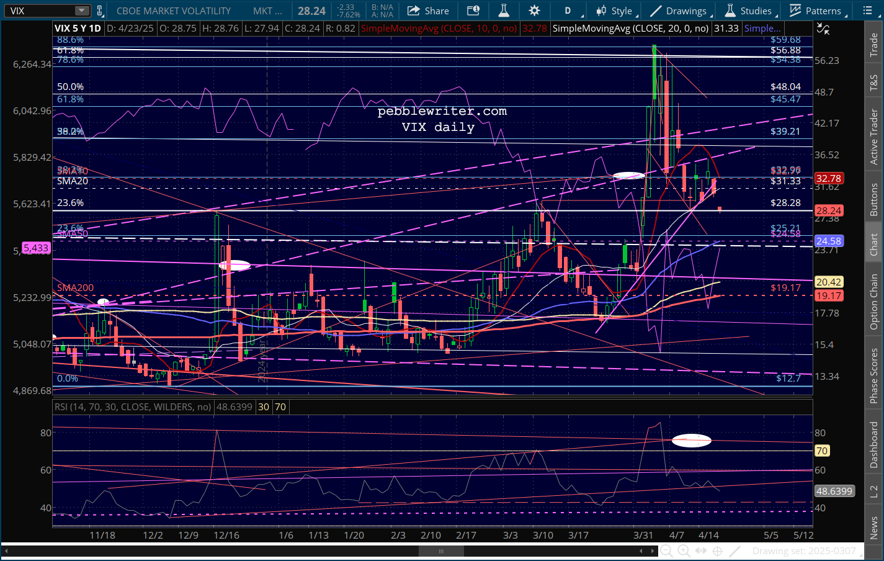Click the flask icon in toolbar

tap(504, 11)
